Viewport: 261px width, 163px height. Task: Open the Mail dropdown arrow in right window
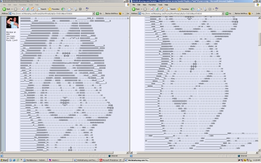point(201,9)
